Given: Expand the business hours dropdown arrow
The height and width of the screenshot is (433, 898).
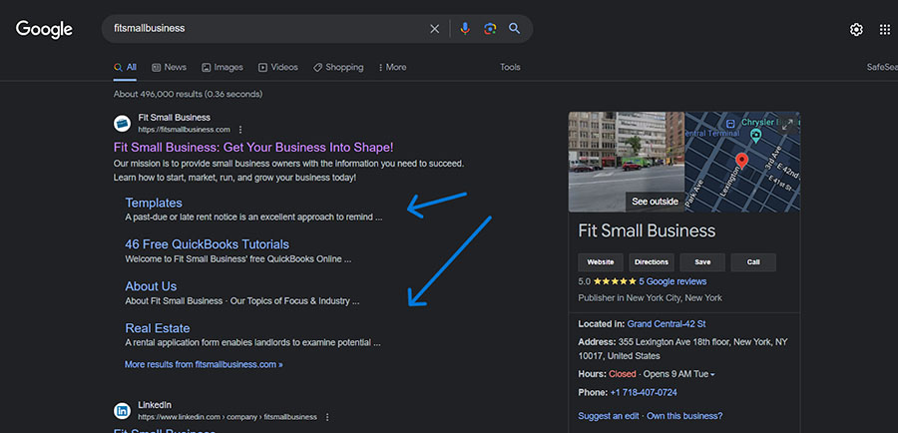Looking at the screenshot, I should 712,374.
